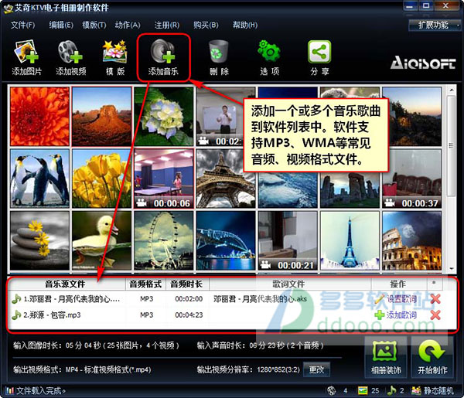This screenshot has height=398, width=464.
Task: Click lyrics file 邓丽君 - 月亮代表我的心.aks
Action: tap(260, 299)
